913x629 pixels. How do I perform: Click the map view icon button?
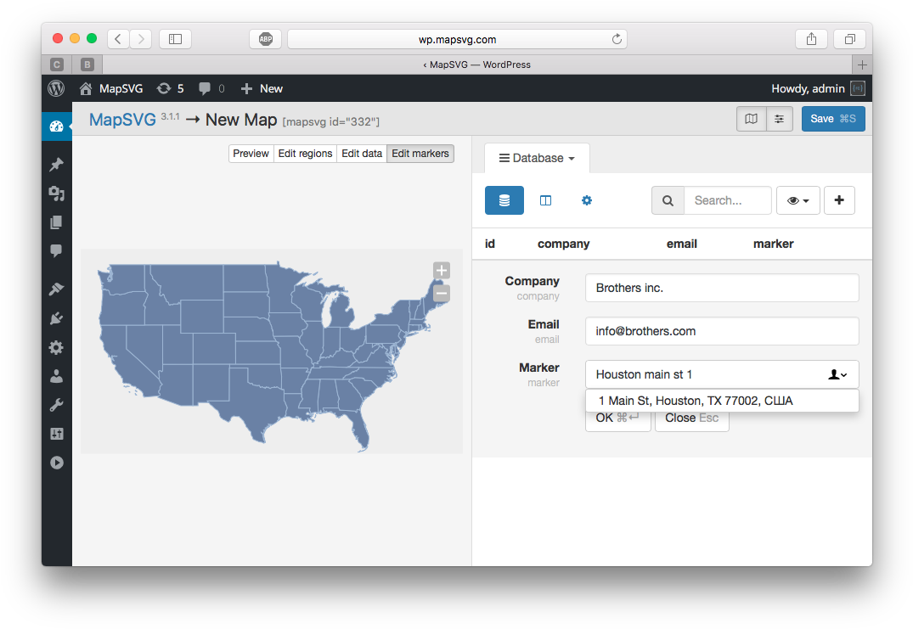(x=751, y=119)
